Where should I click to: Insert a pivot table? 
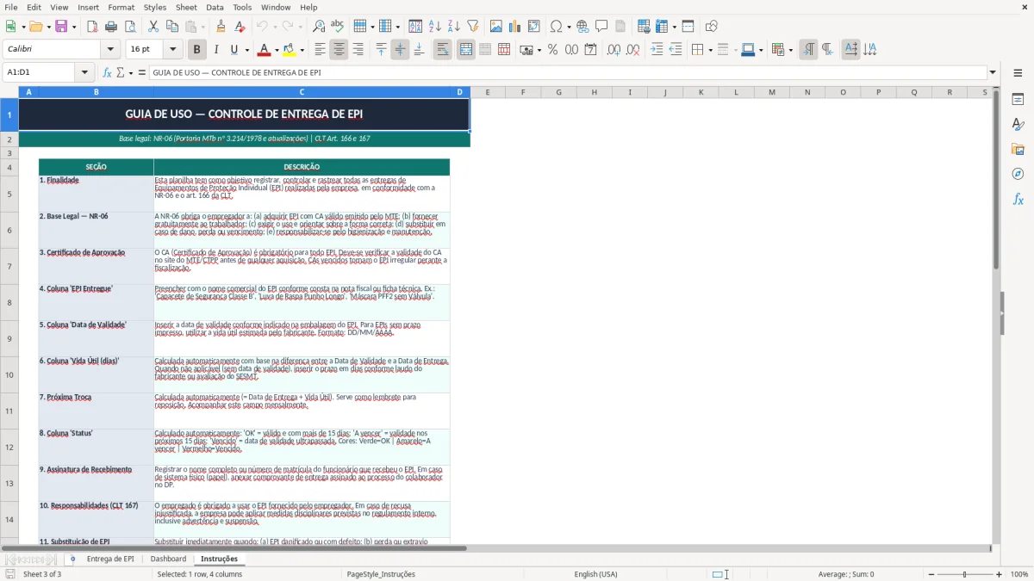click(x=533, y=27)
